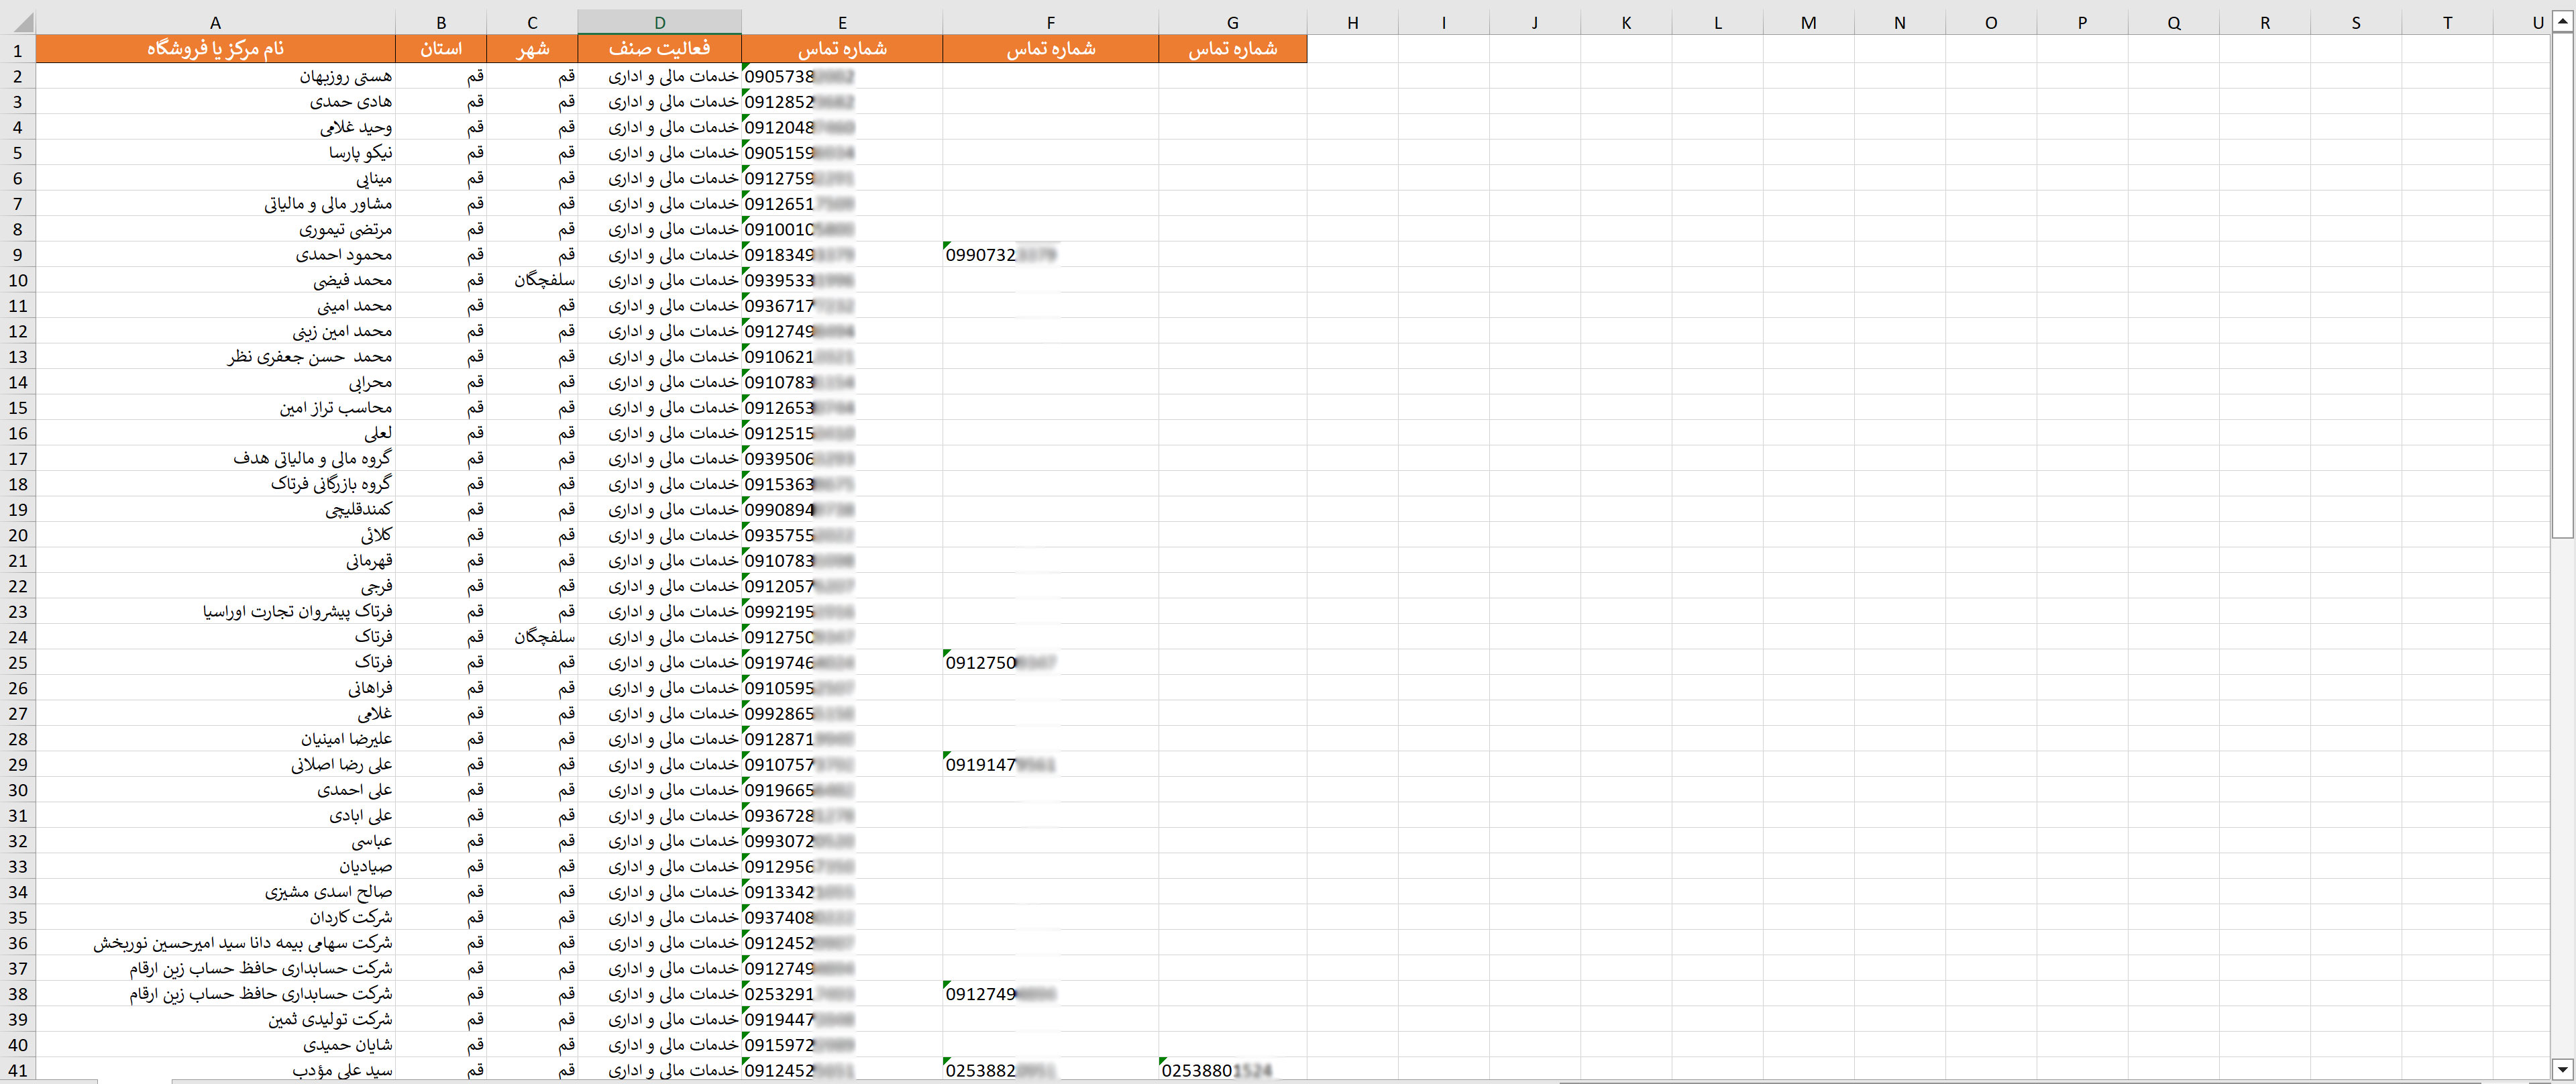Viewport: 2576px width, 1084px height.
Task: Select column F header
Action: (1050, 22)
